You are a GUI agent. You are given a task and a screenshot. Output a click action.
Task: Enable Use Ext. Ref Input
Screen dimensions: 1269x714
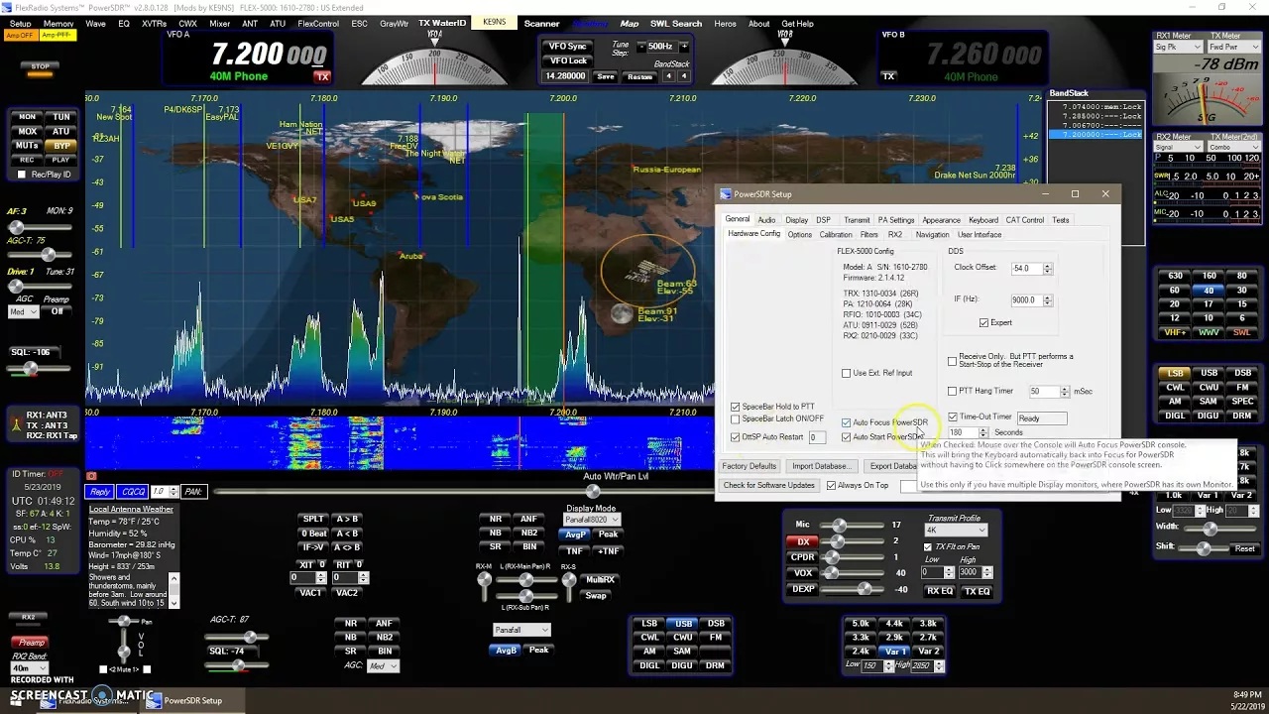(846, 374)
